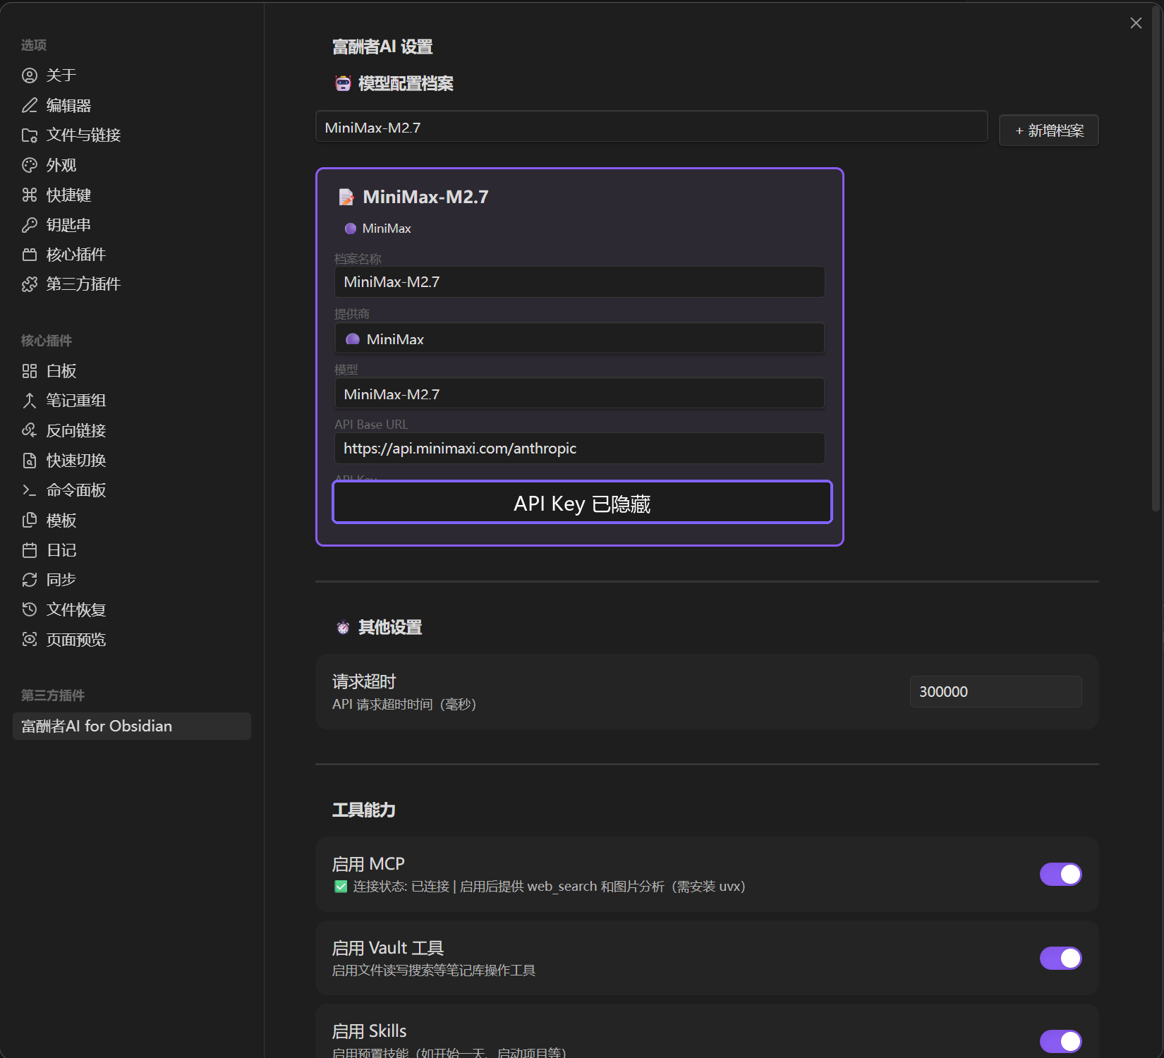This screenshot has height=1058, width=1164.
Task: Click the 请求超时 value field showing 300000
Action: [x=995, y=691]
